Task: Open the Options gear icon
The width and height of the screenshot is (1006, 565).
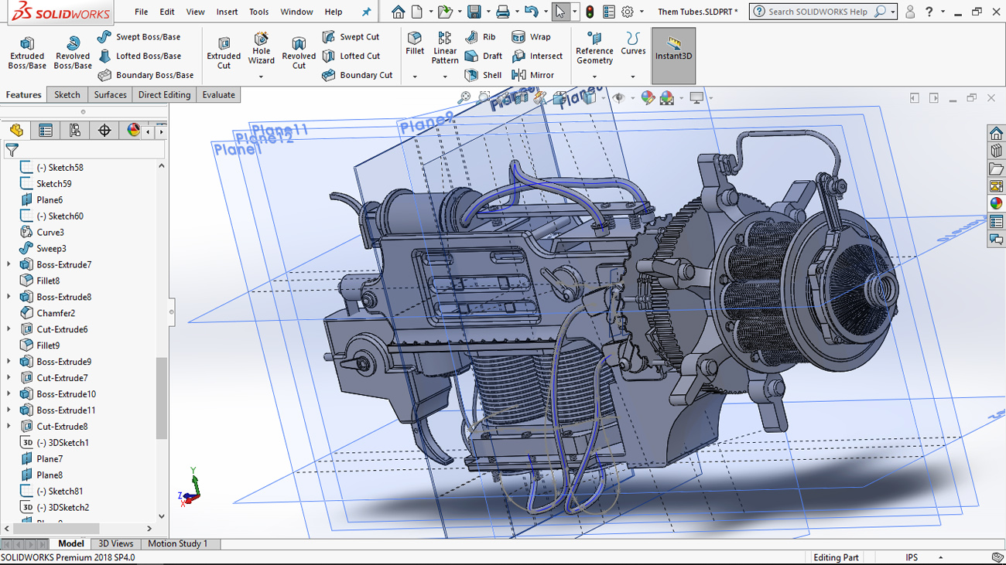Action: [628, 12]
